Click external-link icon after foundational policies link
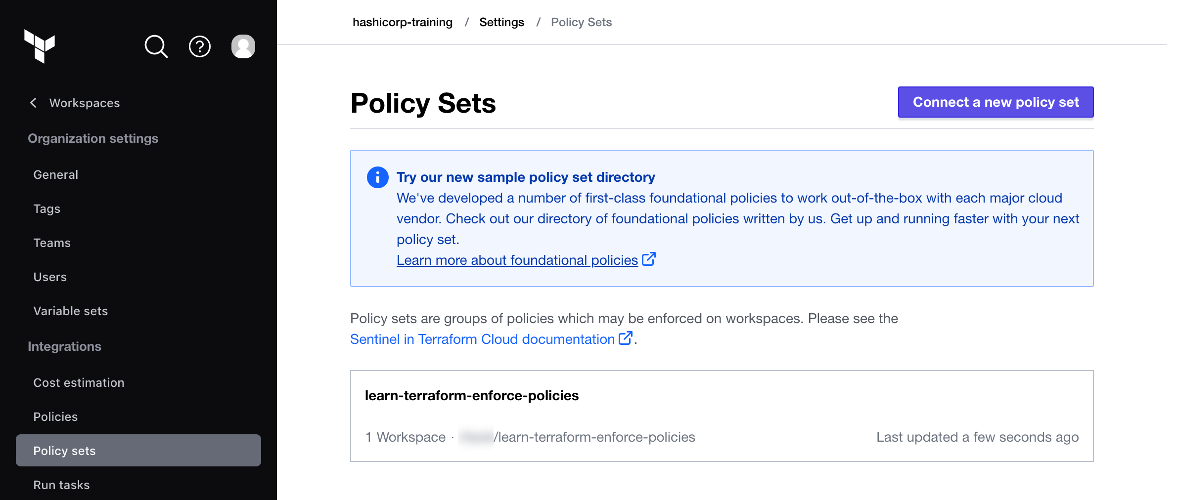The width and height of the screenshot is (1177, 500). (x=649, y=258)
